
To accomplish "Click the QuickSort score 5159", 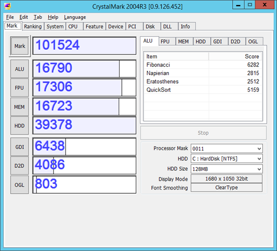I will tap(253, 90).
